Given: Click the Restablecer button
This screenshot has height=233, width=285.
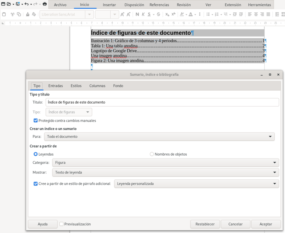Looking at the screenshot, I should [x=205, y=224].
